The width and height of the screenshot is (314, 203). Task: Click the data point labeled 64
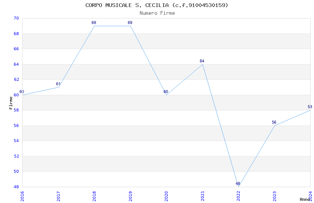coord(202,64)
